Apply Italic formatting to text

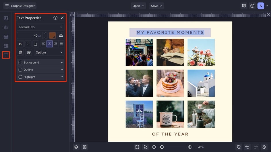point(28,44)
